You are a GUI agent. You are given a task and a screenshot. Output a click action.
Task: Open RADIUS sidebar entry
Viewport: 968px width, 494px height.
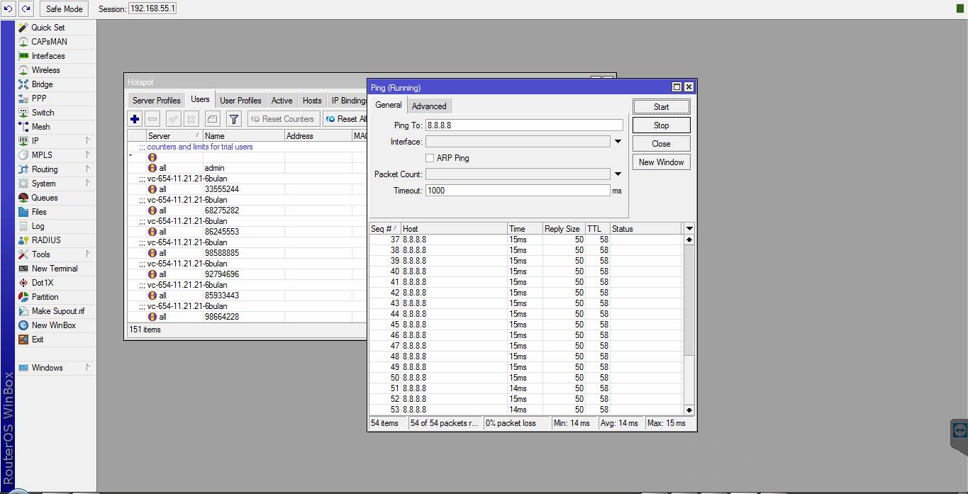(46, 240)
